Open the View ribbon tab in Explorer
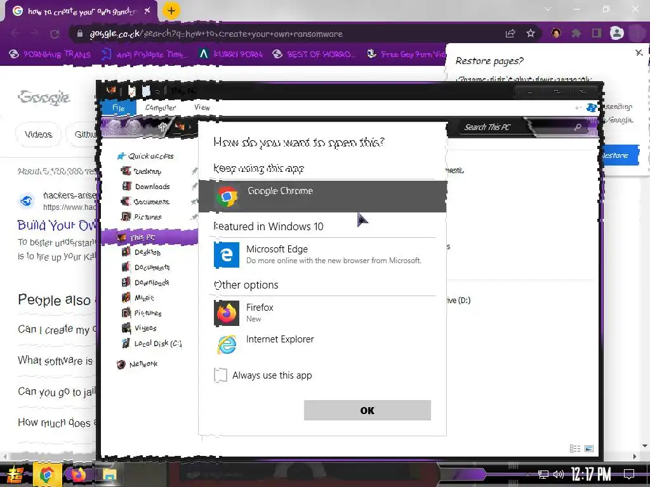650x487 pixels. coord(202,107)
